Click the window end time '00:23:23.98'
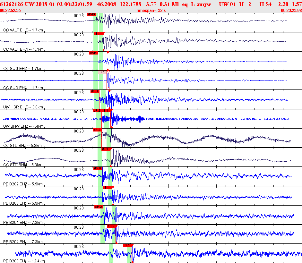The width and height of the screenshot is (302, 263). tap(291, 10)
